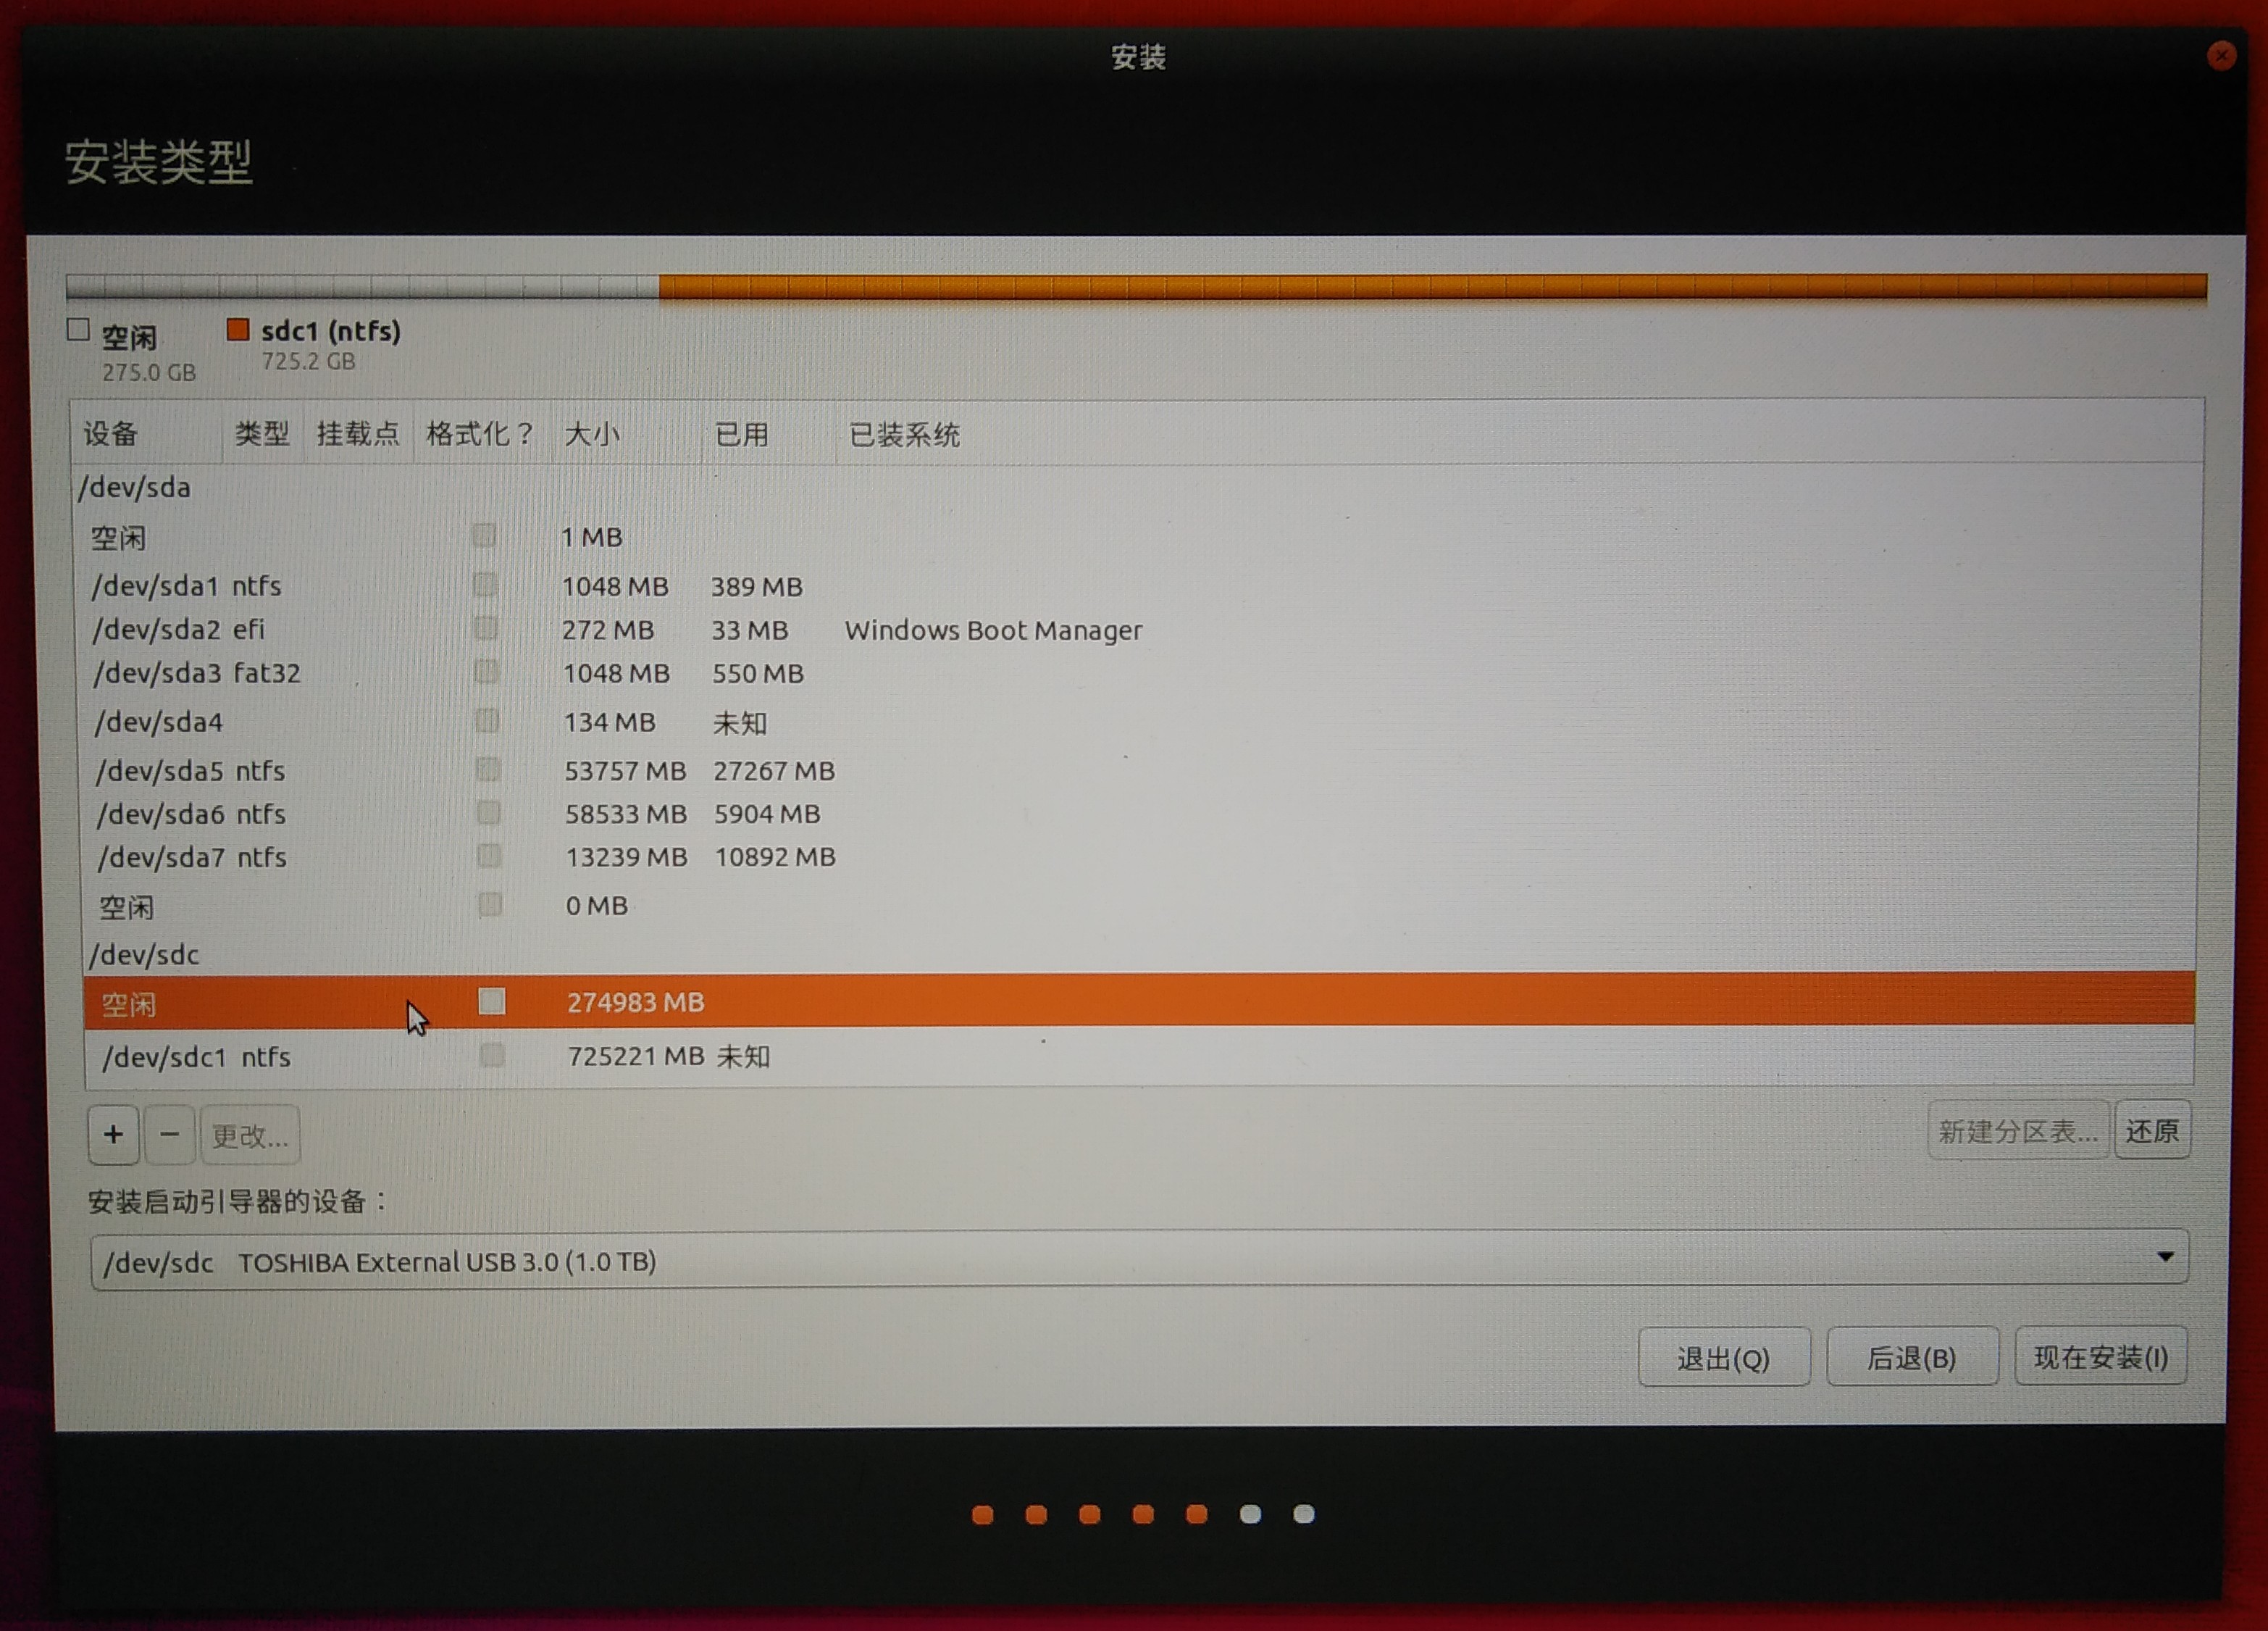Click the minus remove partition button
Screen dimensions: 2268x1631
click(x=169, y=1135)
